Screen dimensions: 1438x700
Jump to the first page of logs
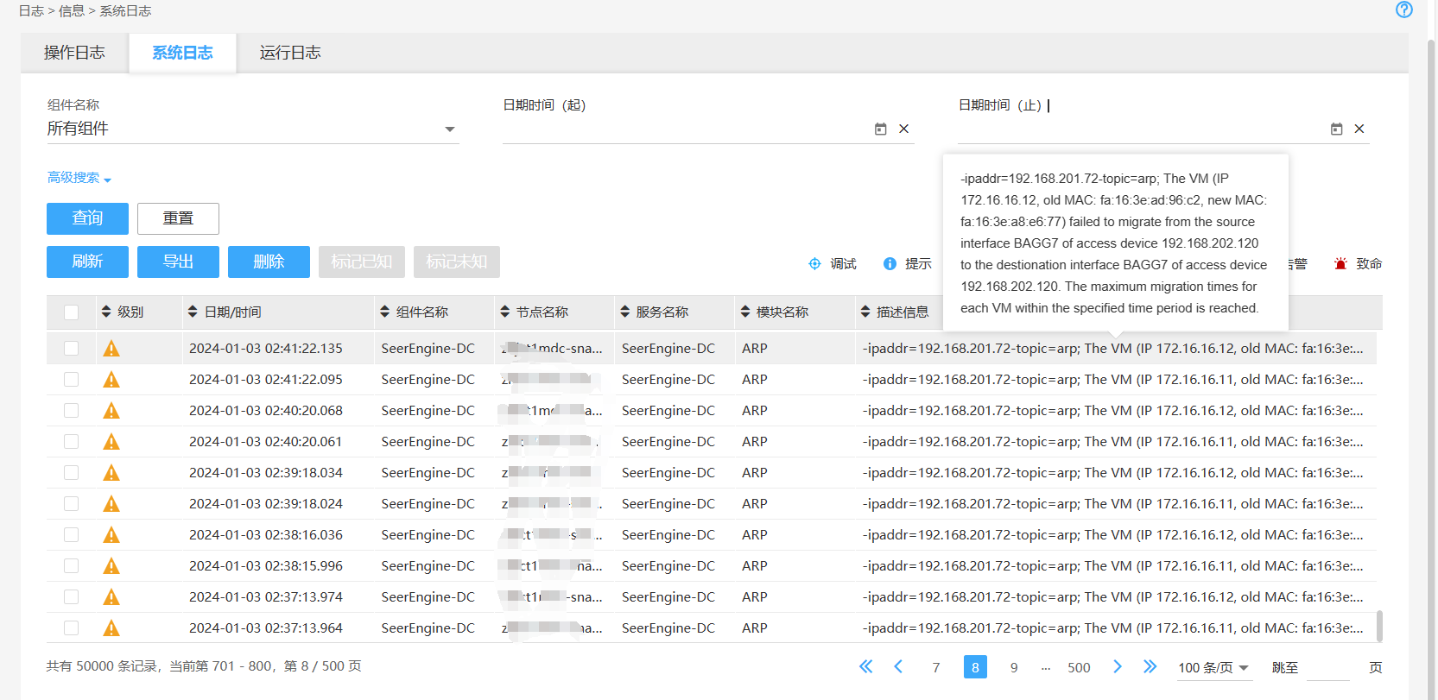[865, 666]
